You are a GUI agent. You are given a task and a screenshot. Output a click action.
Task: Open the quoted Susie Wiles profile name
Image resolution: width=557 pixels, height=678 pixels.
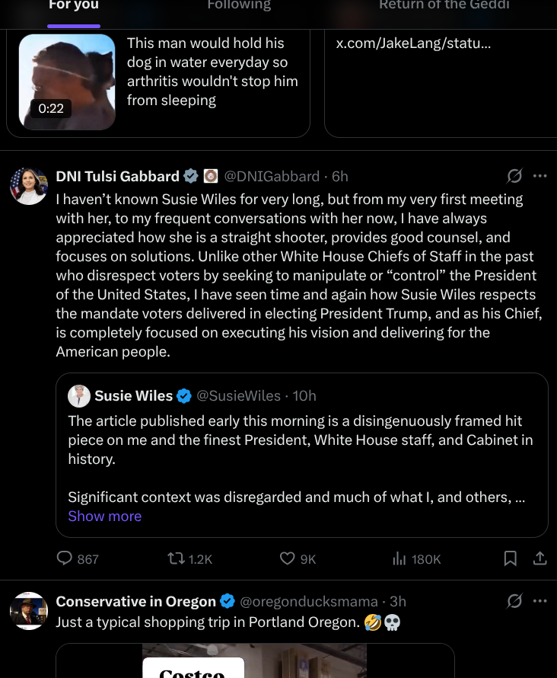[133, 395]
